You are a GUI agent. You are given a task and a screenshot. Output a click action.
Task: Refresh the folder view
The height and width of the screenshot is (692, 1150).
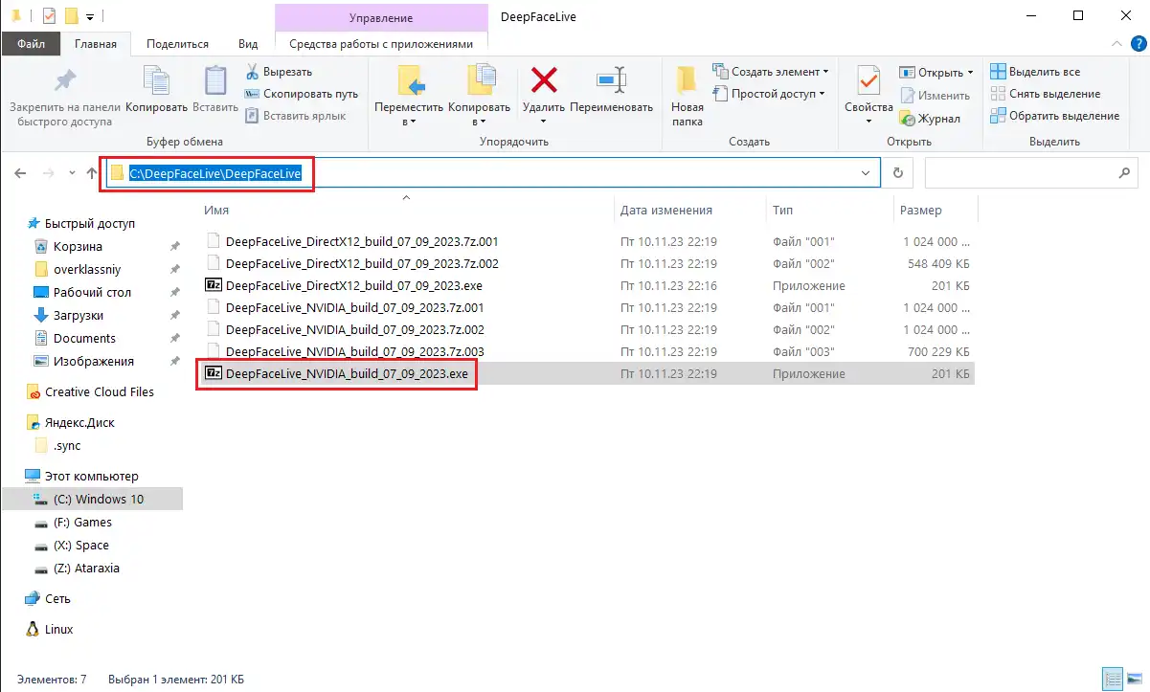pyautogui.click(x=897, y=173)
